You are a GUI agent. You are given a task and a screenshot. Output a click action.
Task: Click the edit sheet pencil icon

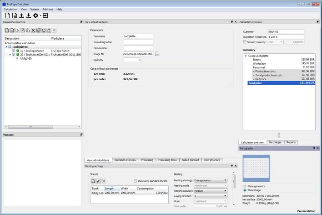click(x=98, y=181)
